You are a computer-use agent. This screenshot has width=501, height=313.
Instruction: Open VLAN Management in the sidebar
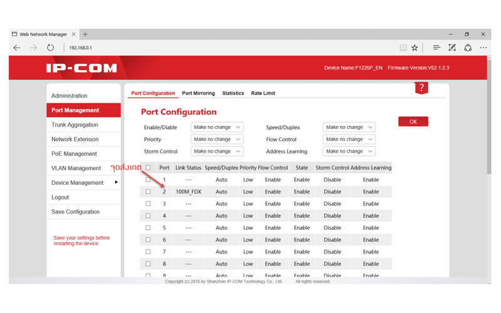point(84,168)
